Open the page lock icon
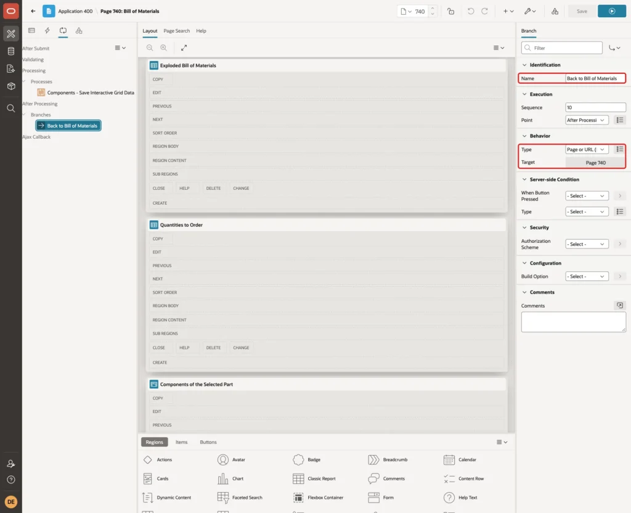This screenshot has width=631, height=513. (450, 11)
